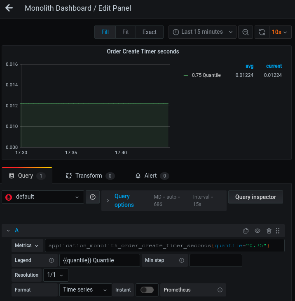Click the Transform tab icon
Image resolution: width=295 pixels, height=301 pixels.
point(69,176)
